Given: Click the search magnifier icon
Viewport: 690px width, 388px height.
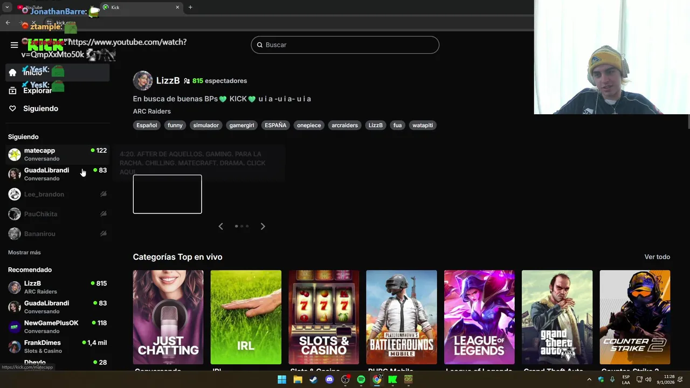Looking at the screenshot, I should coord(259,45).
